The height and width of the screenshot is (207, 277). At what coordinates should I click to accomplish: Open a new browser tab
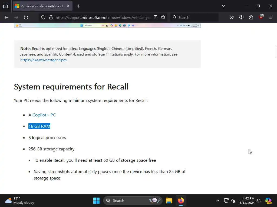pyautogui.click(x=78, y=6)
